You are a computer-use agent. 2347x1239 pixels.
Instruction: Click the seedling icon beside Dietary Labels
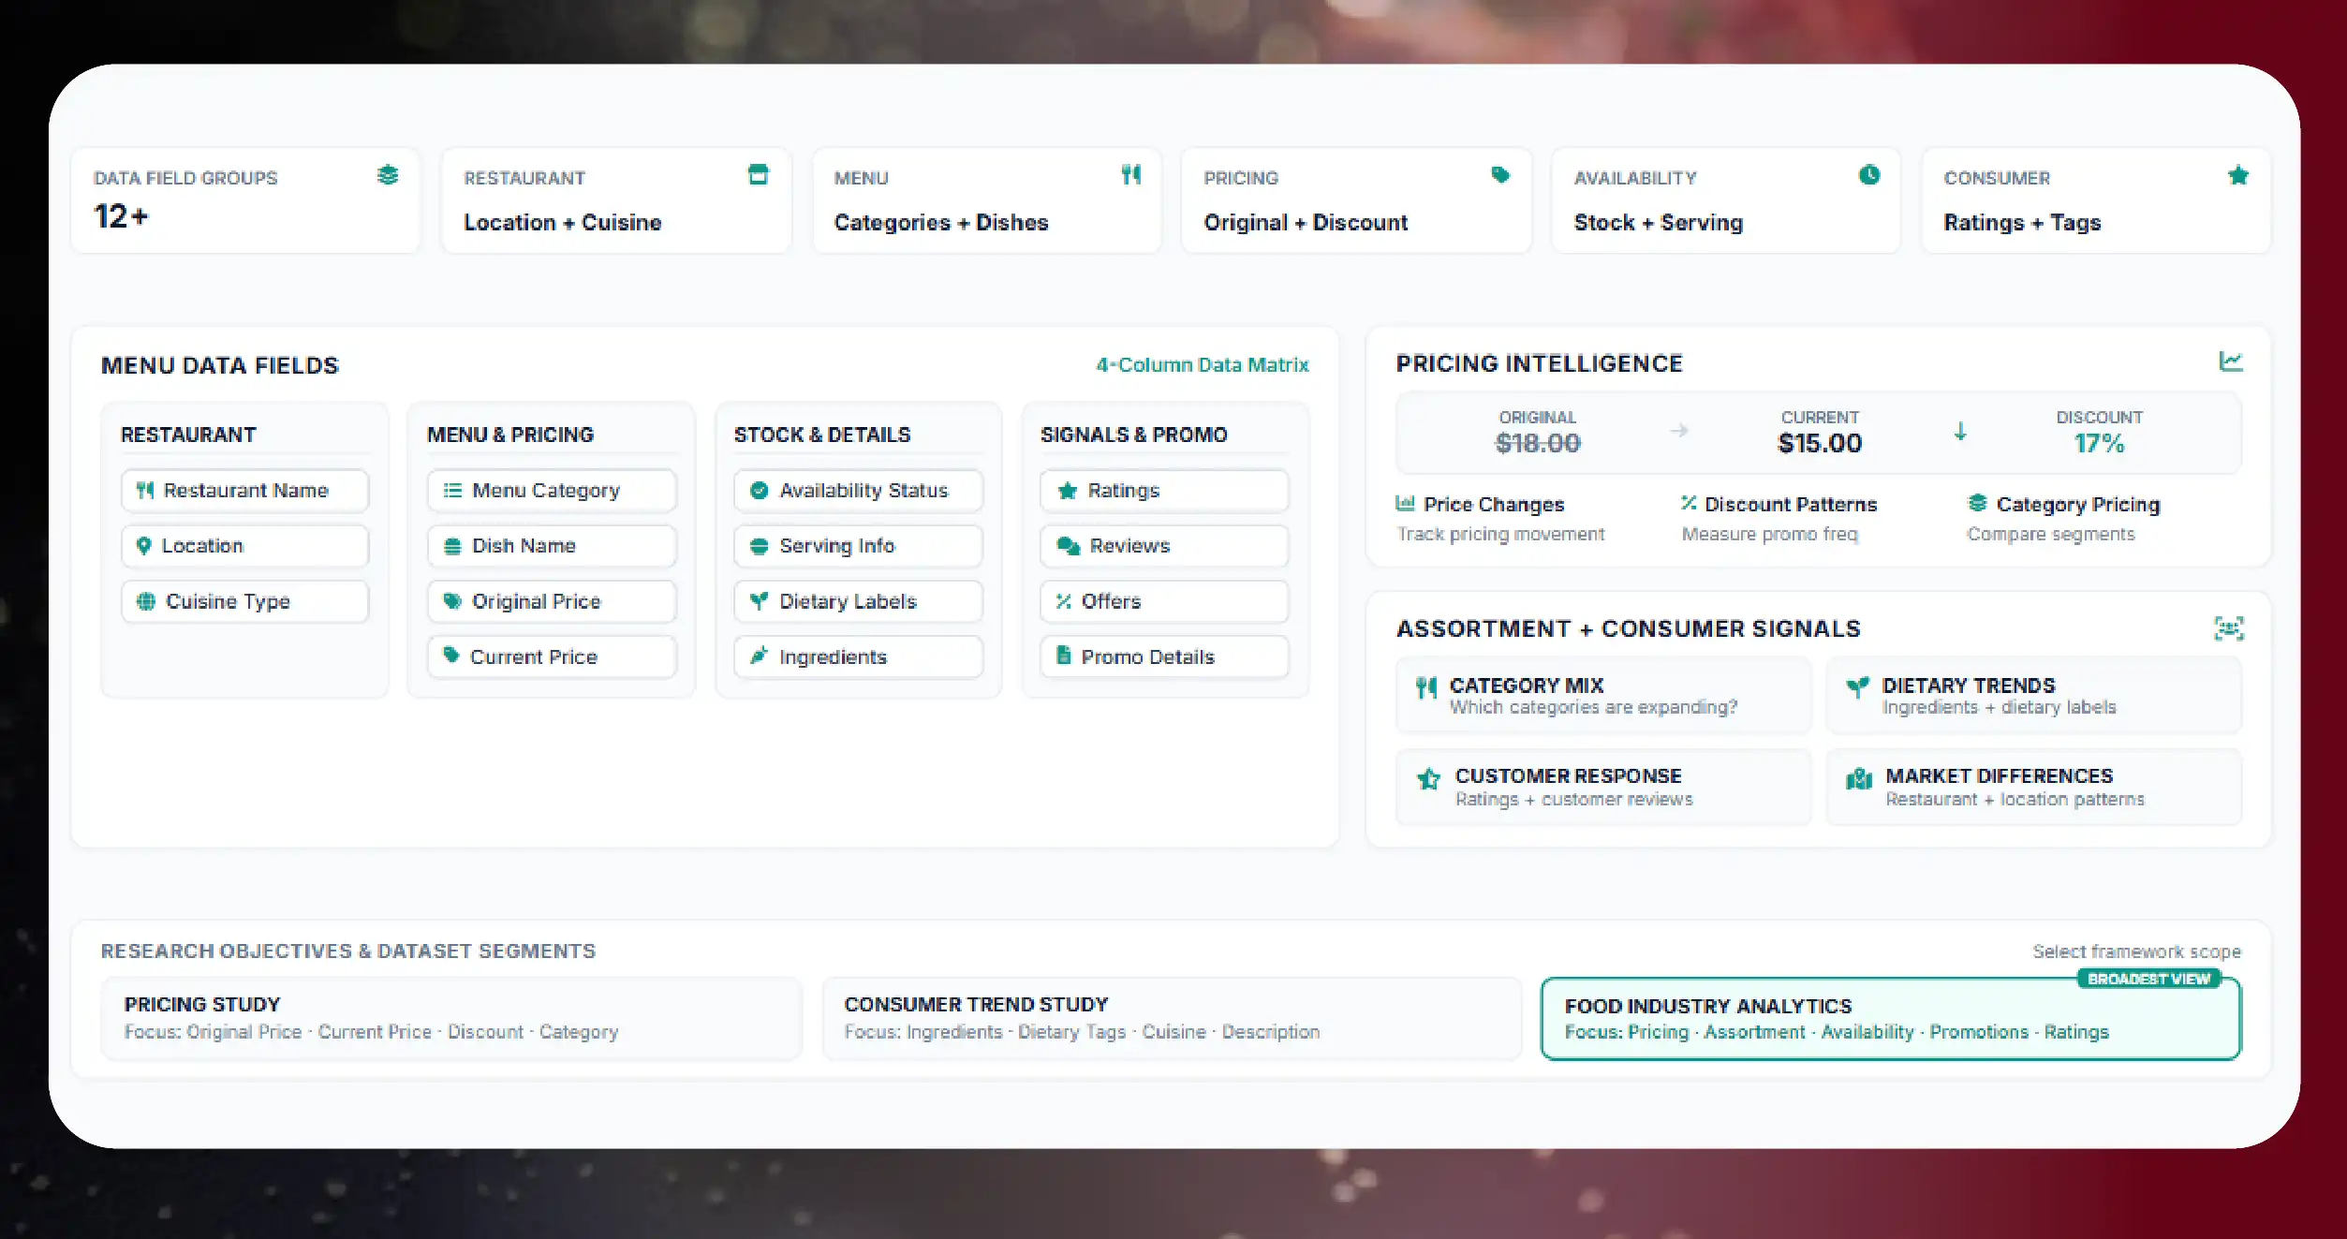pos(760,601)
